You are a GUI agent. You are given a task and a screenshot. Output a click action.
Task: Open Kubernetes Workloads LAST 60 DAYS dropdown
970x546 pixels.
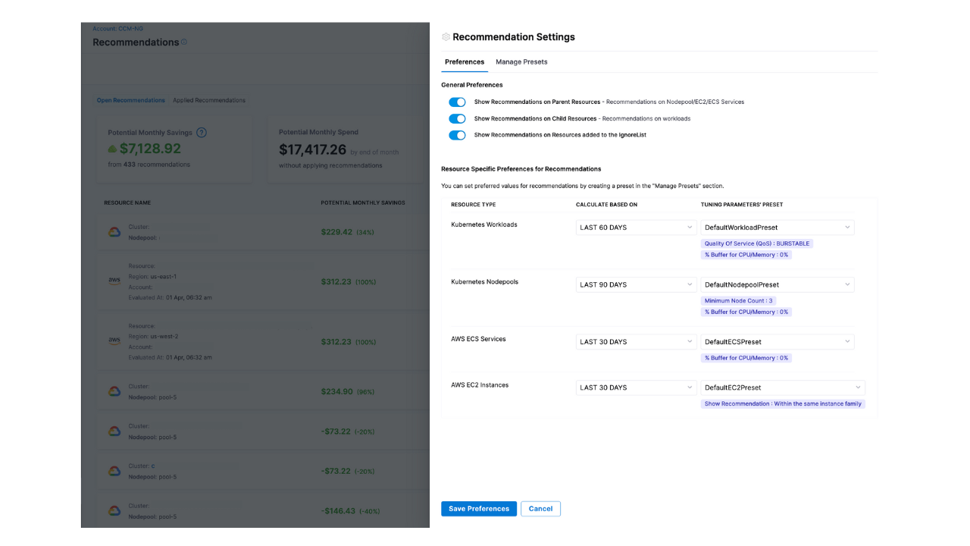pos(636,227)
